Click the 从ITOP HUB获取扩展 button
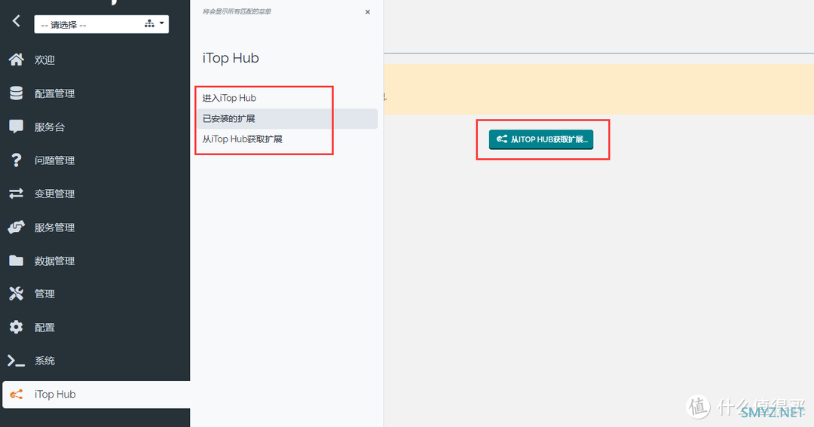814x427 pixels. tap(541, 139)
